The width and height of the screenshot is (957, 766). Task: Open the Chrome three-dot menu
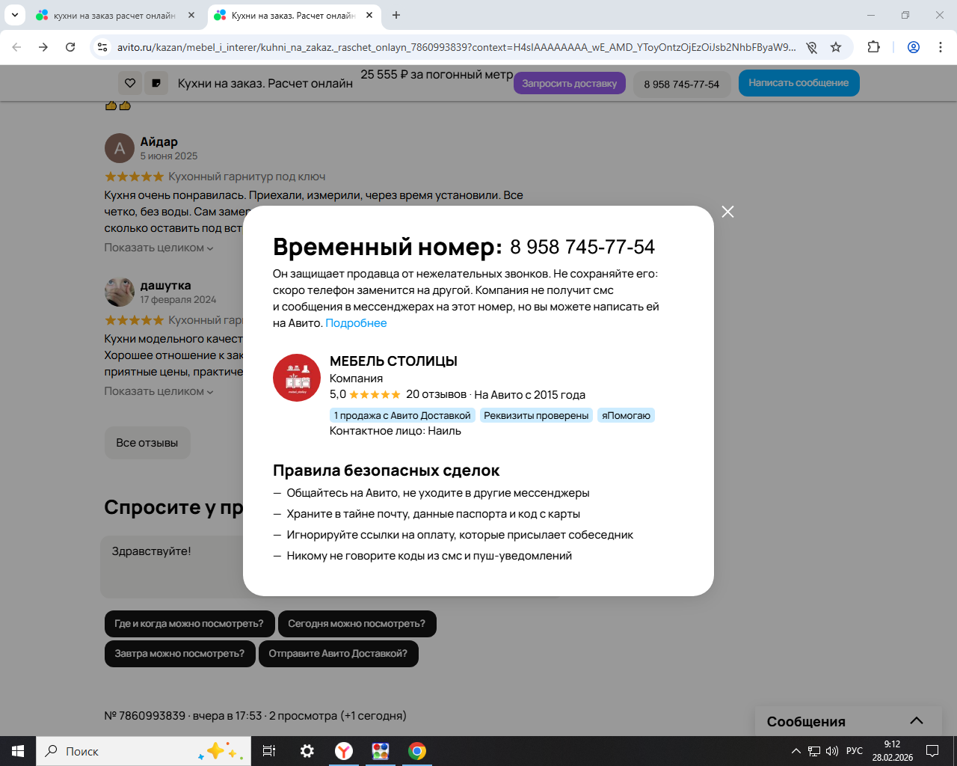[x=941, y=47]
